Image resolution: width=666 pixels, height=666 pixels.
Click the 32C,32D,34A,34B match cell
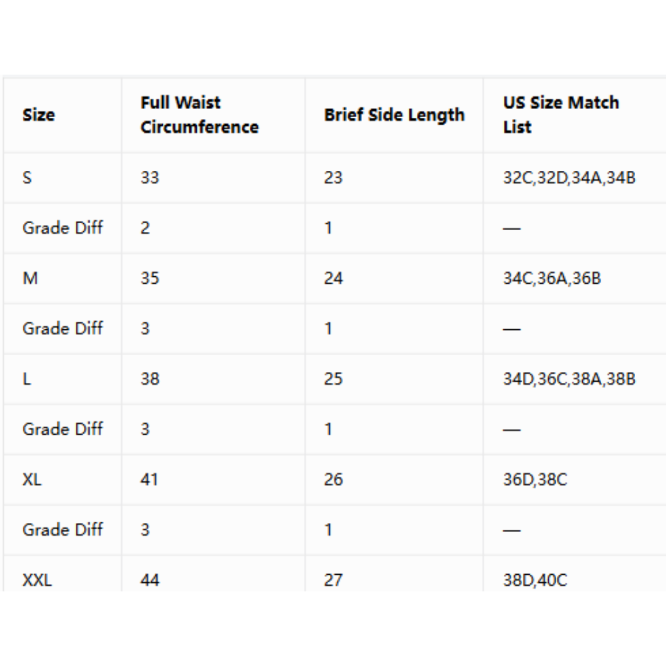(569, 178)
